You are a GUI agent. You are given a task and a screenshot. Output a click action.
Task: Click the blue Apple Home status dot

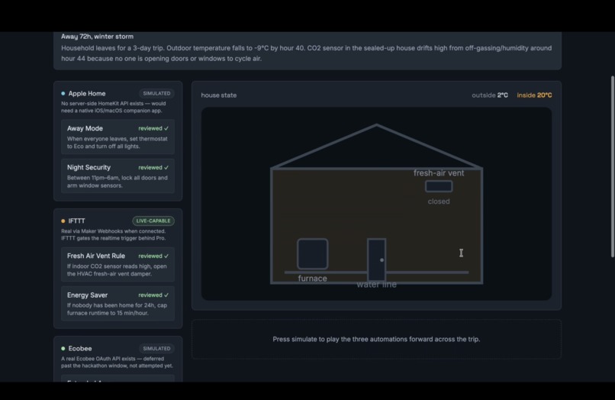63,93
